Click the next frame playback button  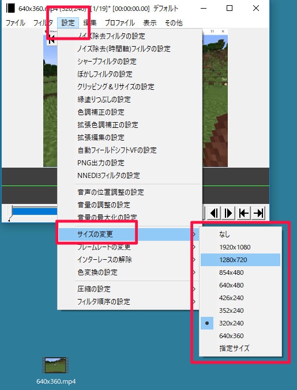(x=228, y=213)
